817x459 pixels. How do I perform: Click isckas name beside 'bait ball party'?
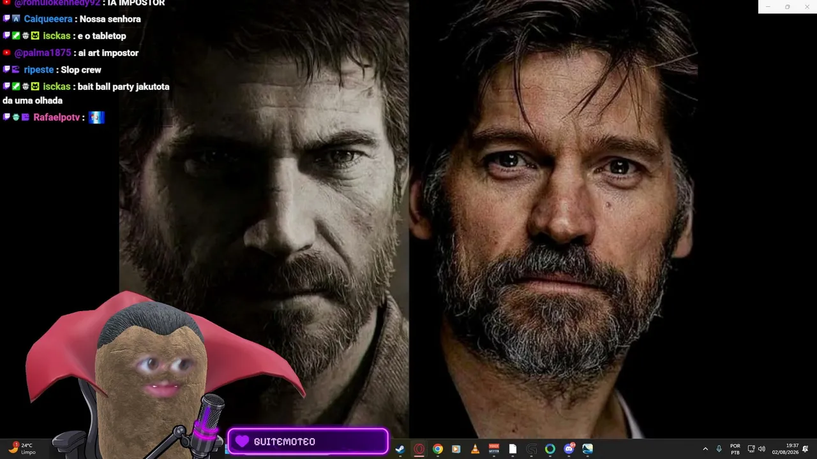pos(57,87)
